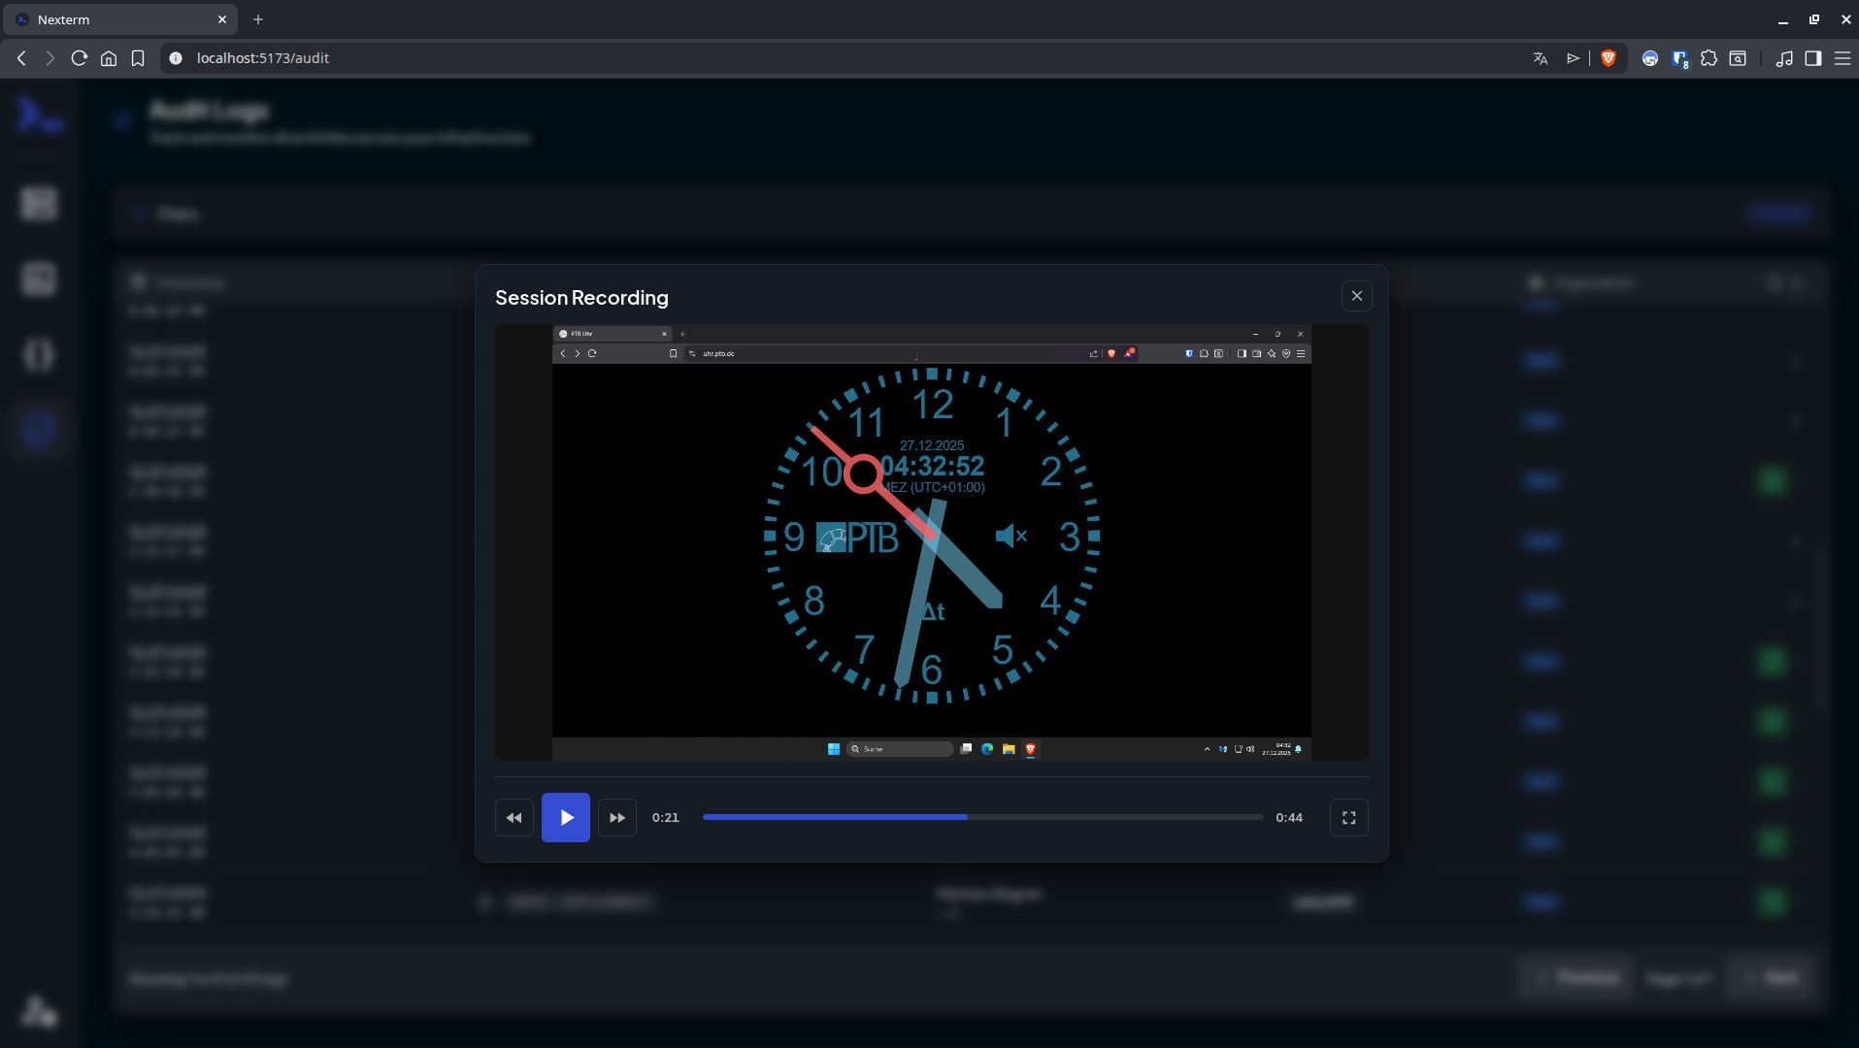
Task: Open a new browser tab
Action: point(258,19)
